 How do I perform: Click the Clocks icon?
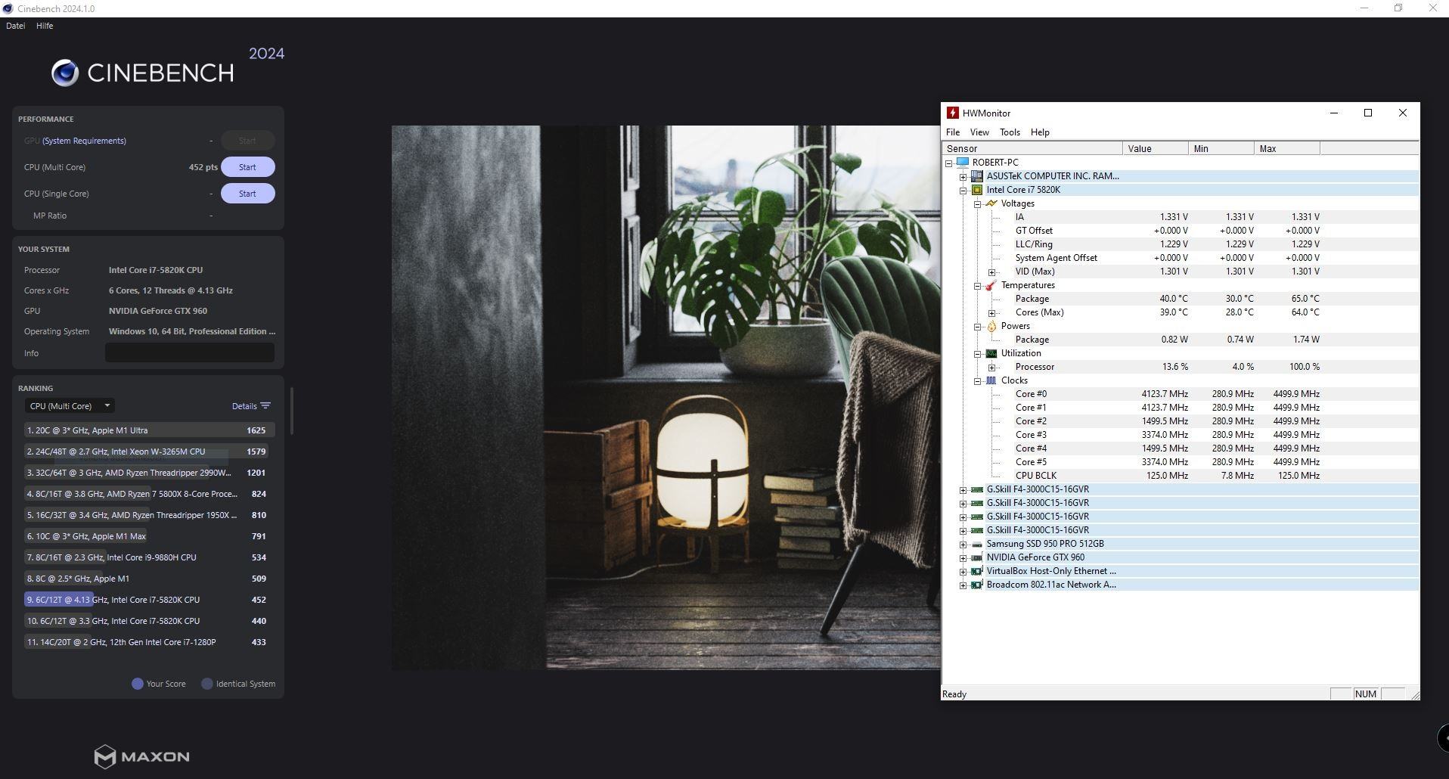click(991, 380)
